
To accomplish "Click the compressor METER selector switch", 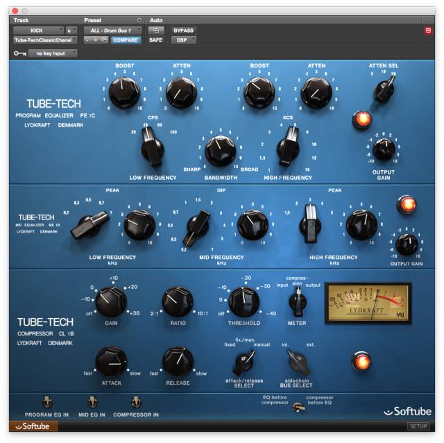I will click(x=298, y=302).
